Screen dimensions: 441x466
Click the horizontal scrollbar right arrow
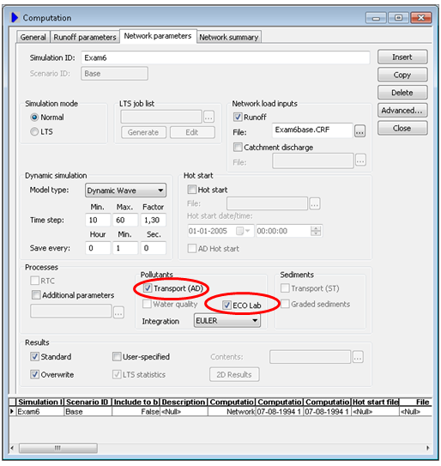pyautogui.click(x=428, y=448)
